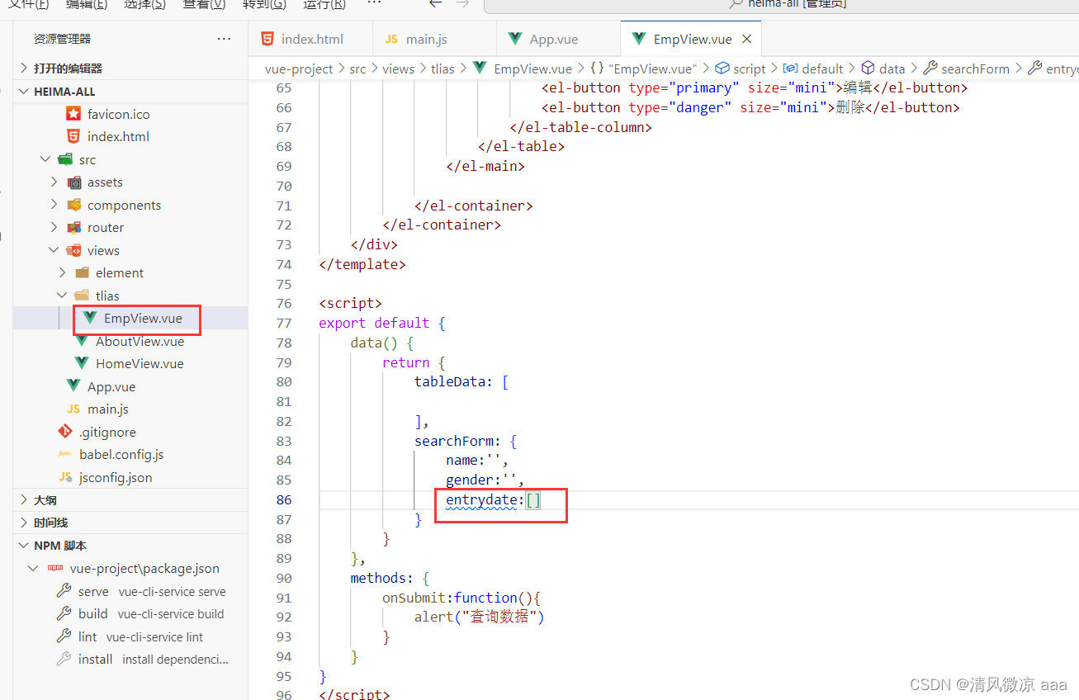Switch to the main.js editor tab

pyautogui.click(x=434, y=39)
